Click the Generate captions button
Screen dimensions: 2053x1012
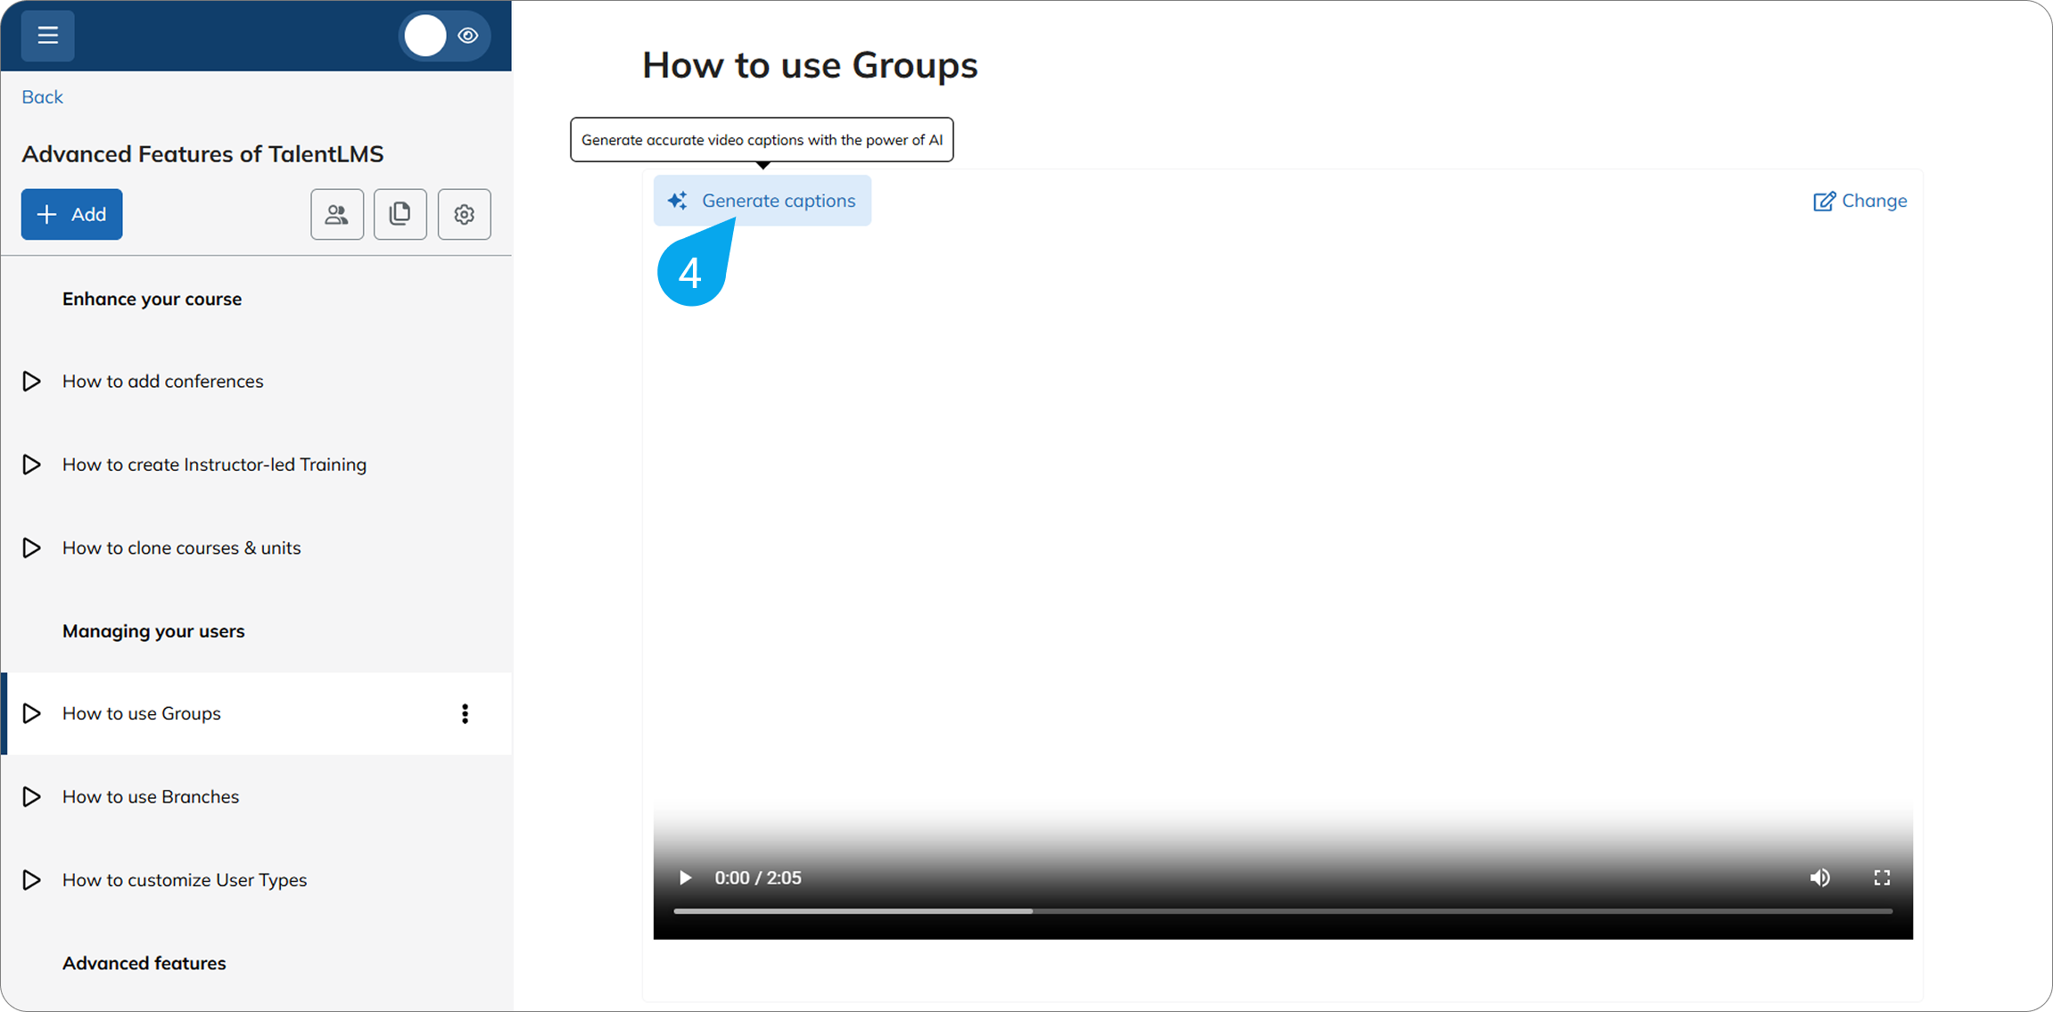pyautogui.click(x=763, y=201)
